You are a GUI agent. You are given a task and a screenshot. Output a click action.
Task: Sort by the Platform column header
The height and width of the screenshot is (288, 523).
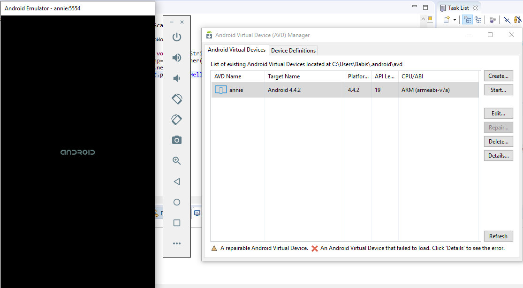pos(358,76)
